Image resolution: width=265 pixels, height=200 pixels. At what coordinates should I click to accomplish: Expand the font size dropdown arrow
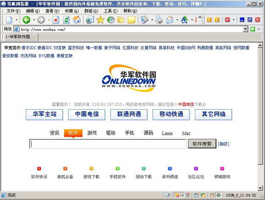pos(192,20)
